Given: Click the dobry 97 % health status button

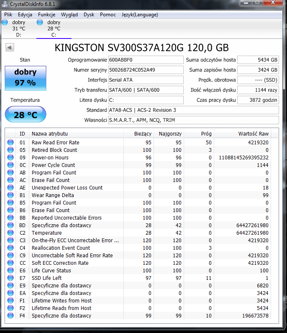Looking at the screenshot, I should click(26, 78).
